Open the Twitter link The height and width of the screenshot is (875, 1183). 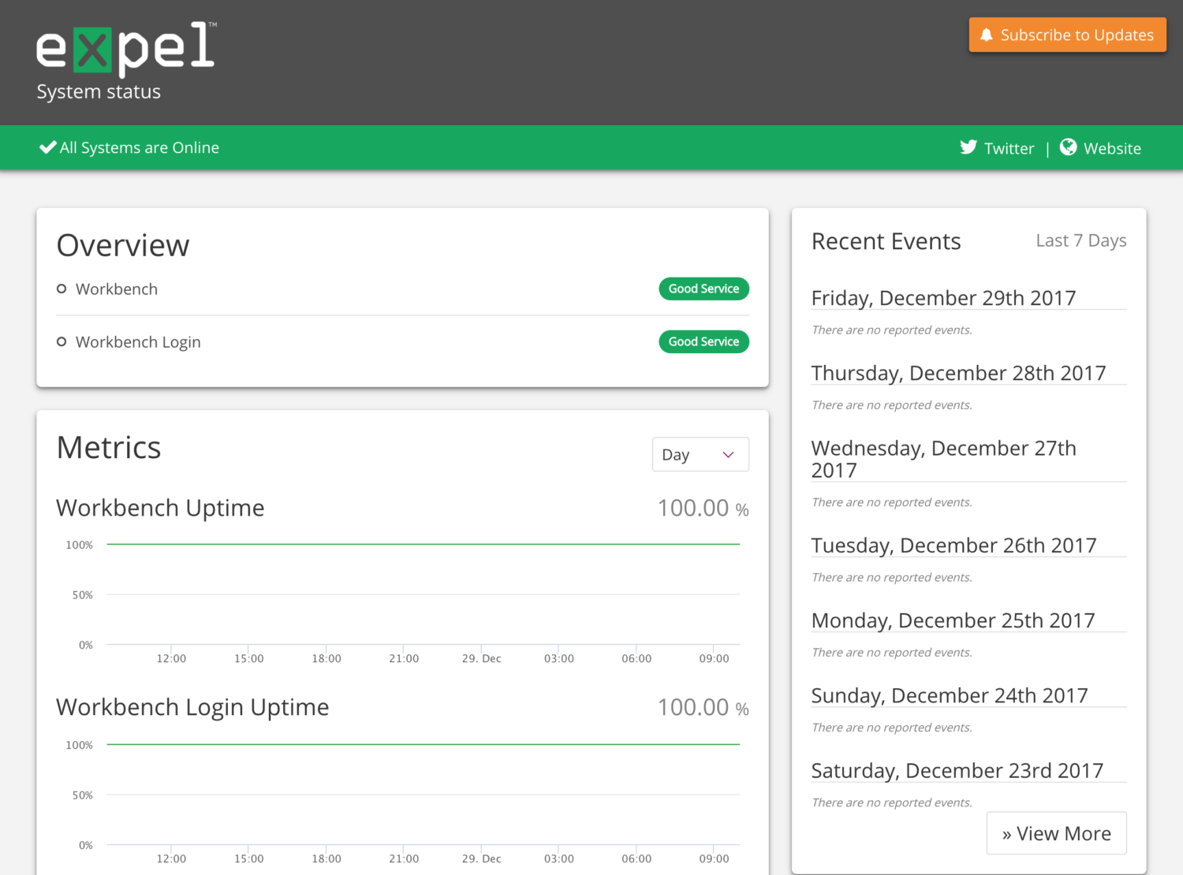(x=1009, y=147)
